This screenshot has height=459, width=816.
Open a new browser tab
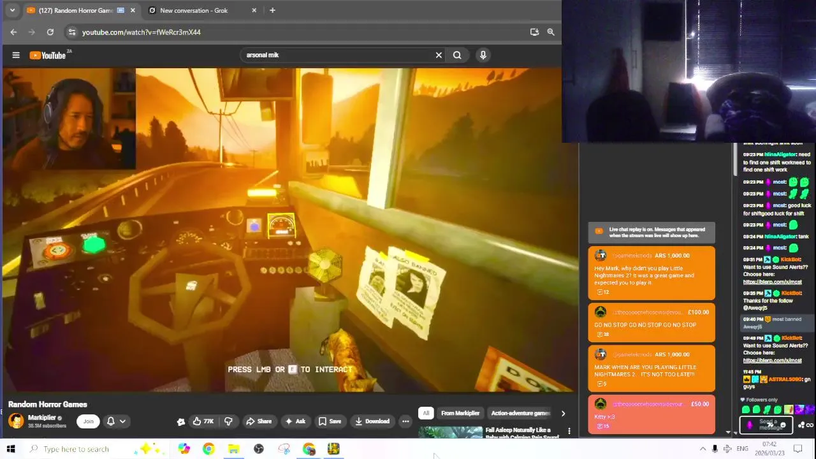point(272,10)
